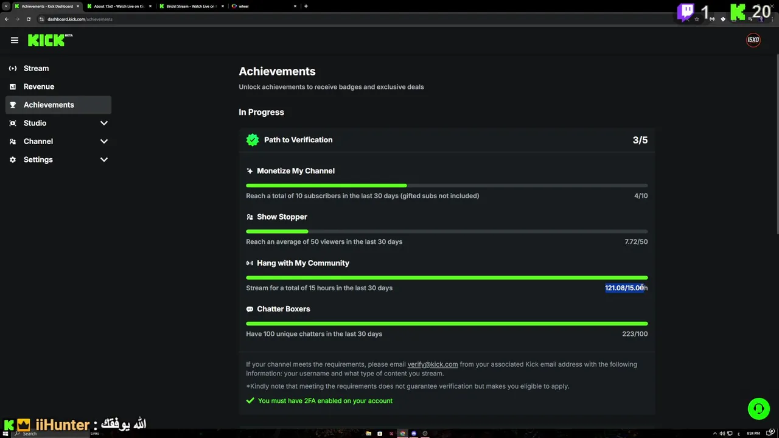Click the site info icon in address bar
Image resolution: width=779 pixels, height=438 pixels.
coord(42,19)
